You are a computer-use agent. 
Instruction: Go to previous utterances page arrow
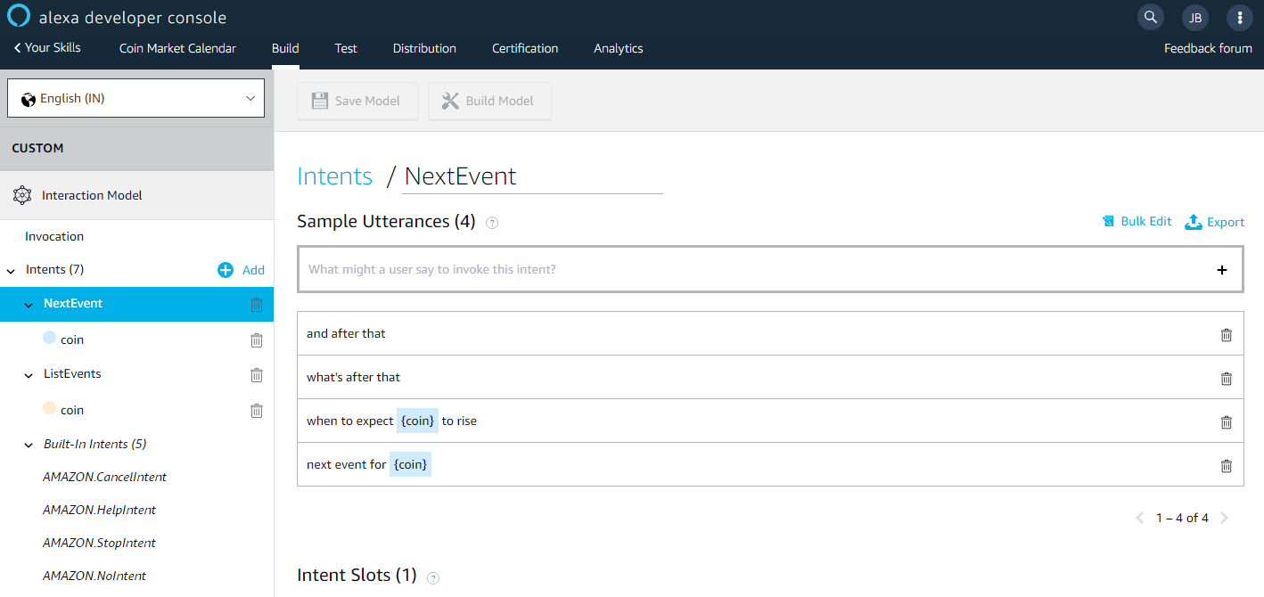[1139, 518]
